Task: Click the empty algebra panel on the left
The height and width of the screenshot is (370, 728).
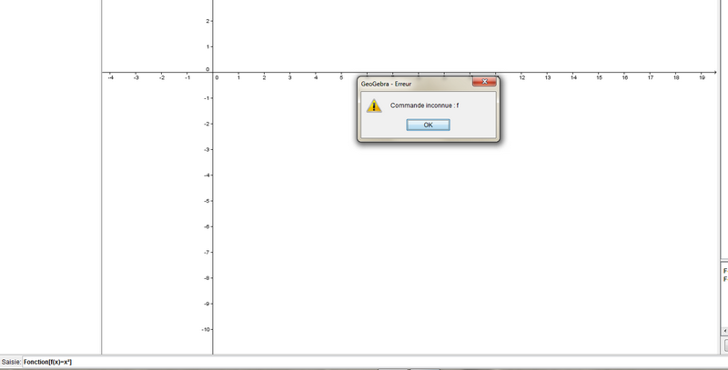Action: pos(50,182)
